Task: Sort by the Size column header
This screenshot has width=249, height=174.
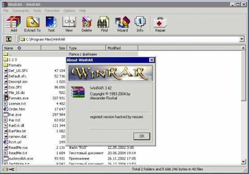Action: click(x=54, y=48)
